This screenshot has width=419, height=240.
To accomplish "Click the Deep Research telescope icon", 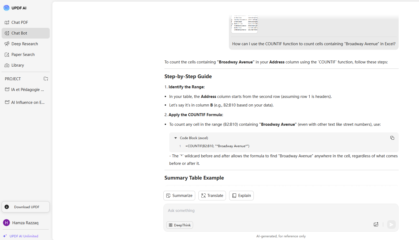I will point(7,44).
